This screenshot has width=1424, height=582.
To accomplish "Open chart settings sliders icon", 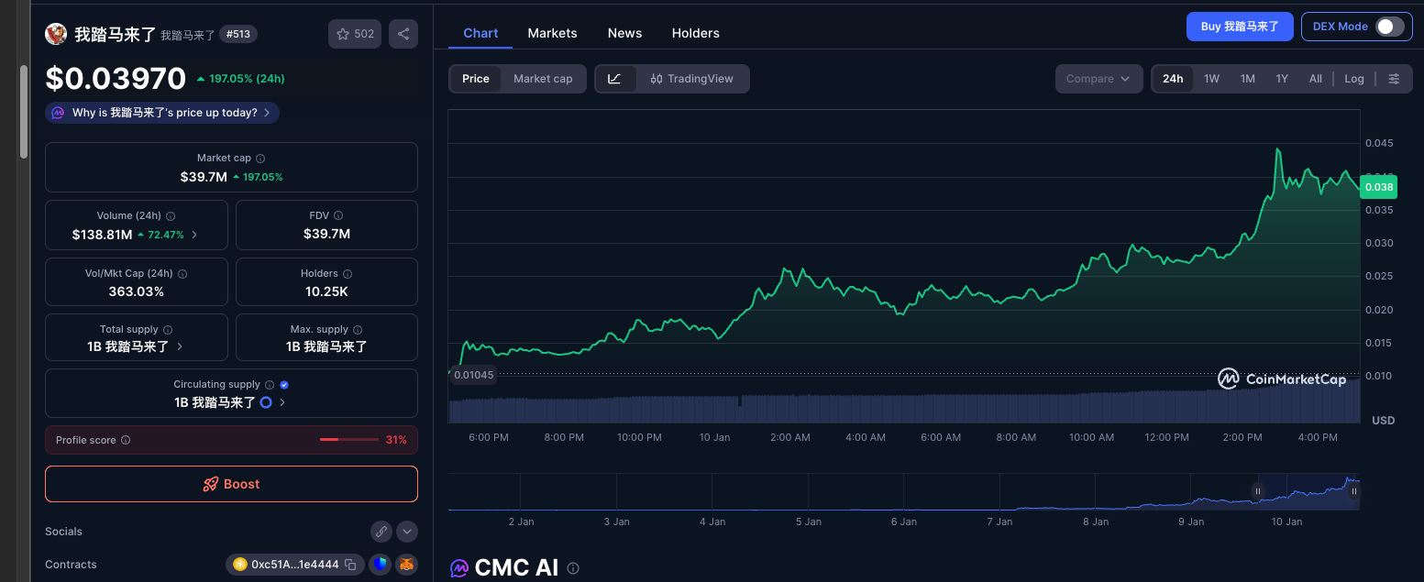I will [1394, 79].
